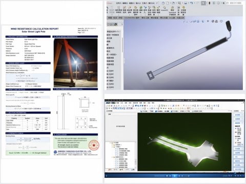This screenshot has width=246, height=184.
Task: Click the SolidWorks Home icon
Action: pyautogui.click(x=163, y=3)
